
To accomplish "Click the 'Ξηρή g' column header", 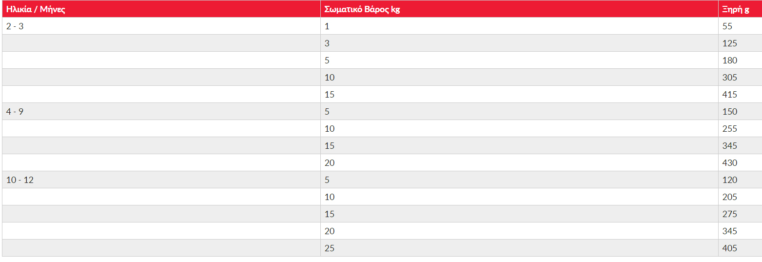I will [740, 9].
